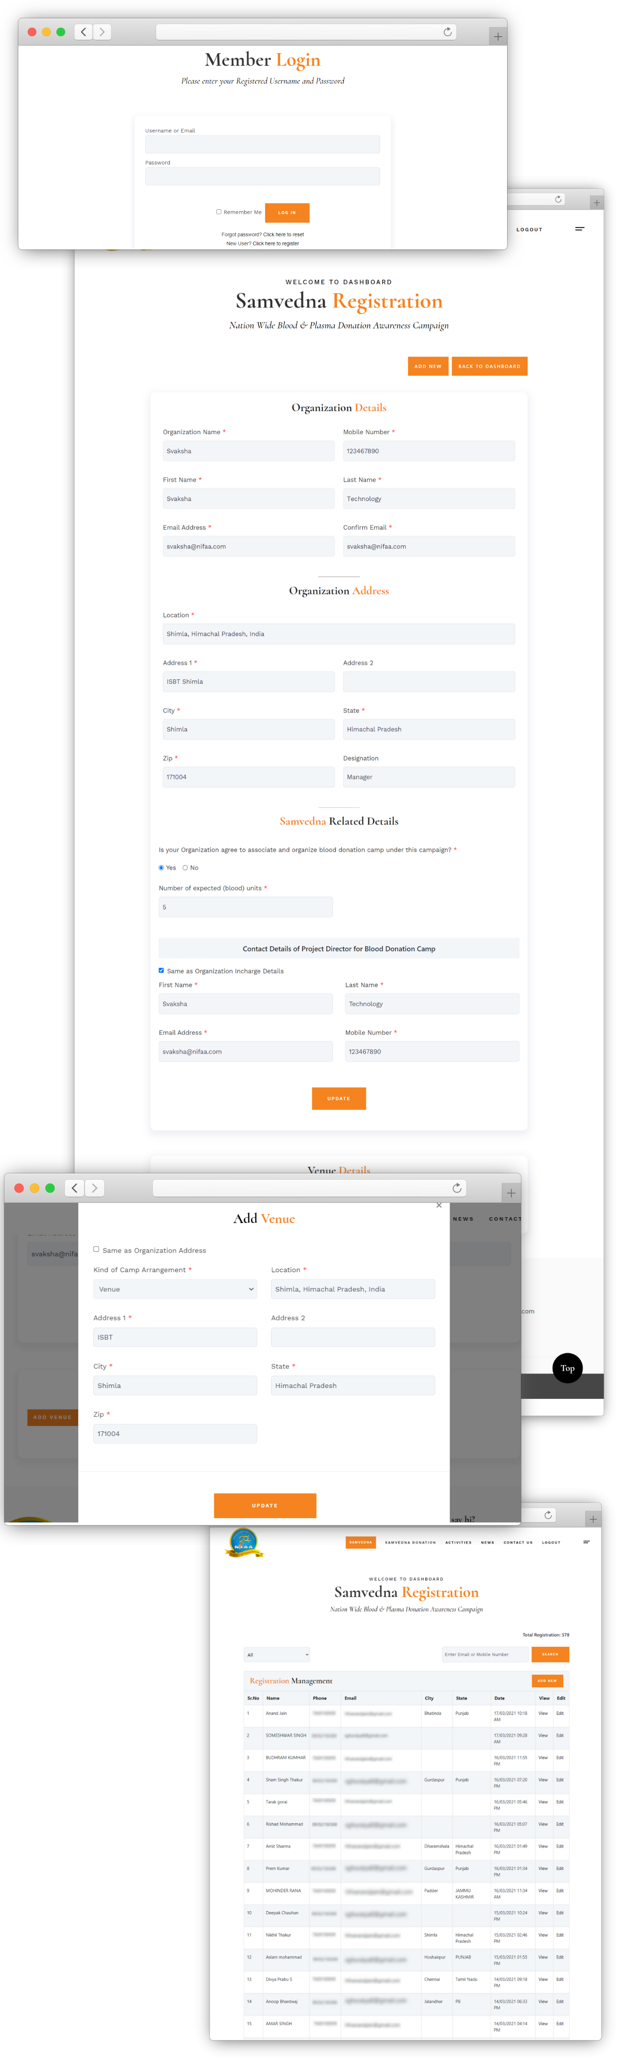Open the Samvedna Donation menu item

411,1543
